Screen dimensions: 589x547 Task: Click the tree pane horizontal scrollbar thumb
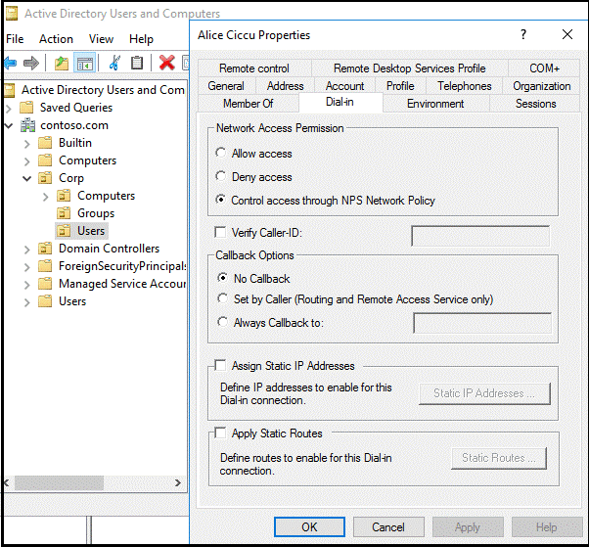[59, 482]
